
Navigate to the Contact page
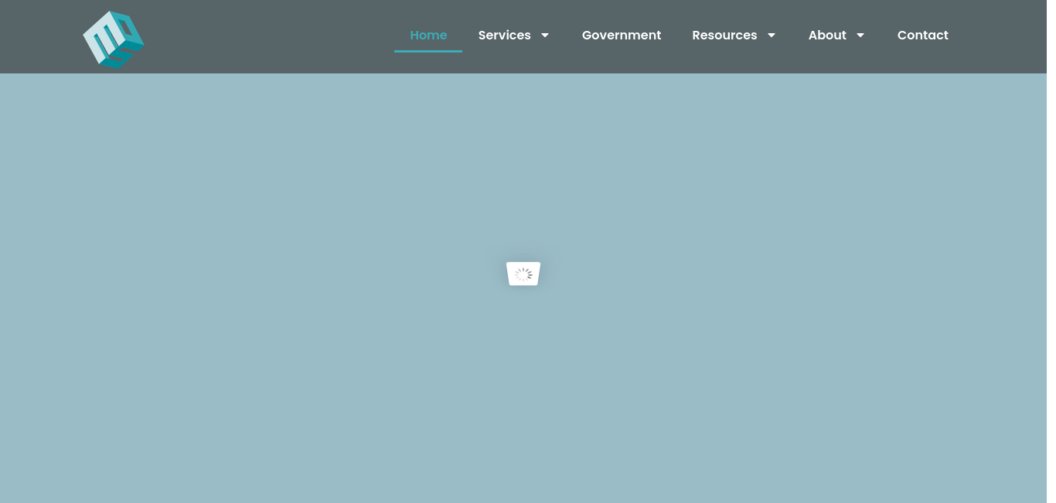tap(923, 35)
